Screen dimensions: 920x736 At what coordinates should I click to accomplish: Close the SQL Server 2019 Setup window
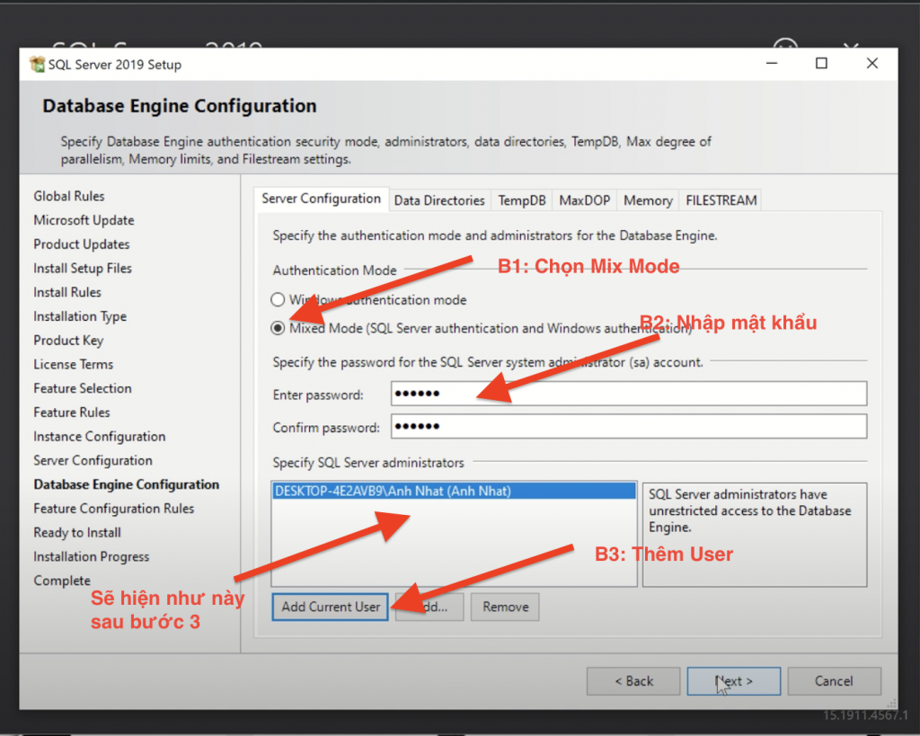pos(871,64)
